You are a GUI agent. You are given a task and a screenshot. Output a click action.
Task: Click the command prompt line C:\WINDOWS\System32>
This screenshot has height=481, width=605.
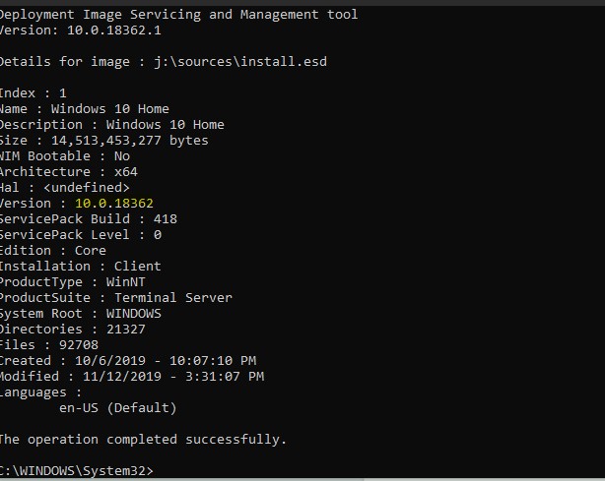77,470
